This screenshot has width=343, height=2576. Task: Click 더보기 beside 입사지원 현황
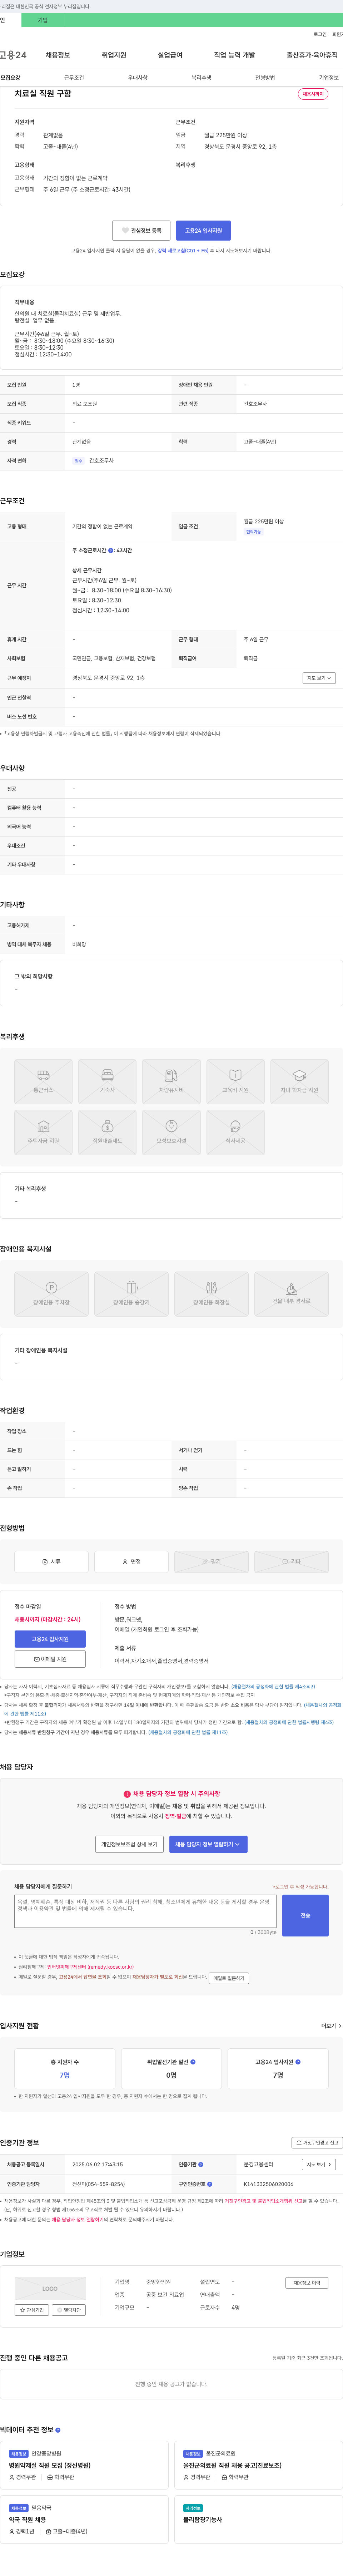[330, 2026]
